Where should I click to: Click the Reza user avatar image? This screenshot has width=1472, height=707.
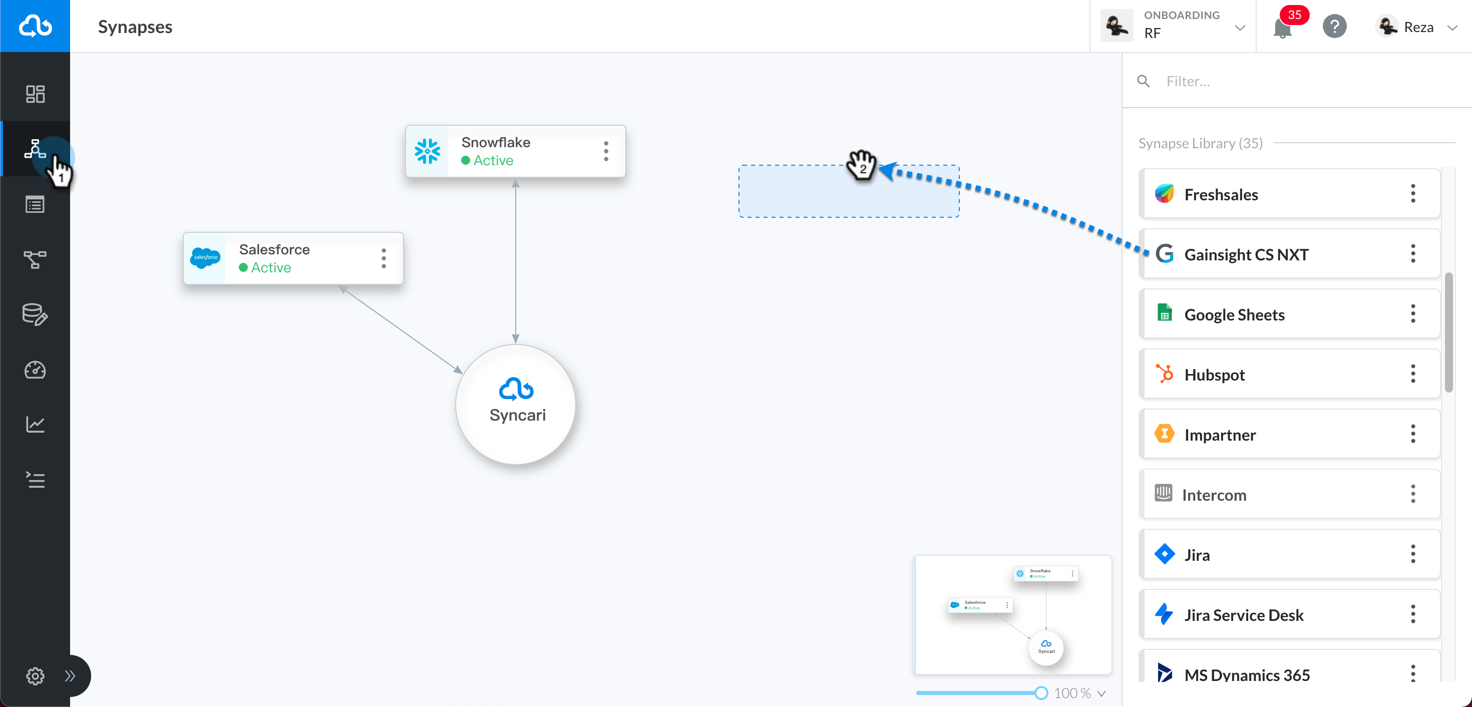click(1386, 27)
